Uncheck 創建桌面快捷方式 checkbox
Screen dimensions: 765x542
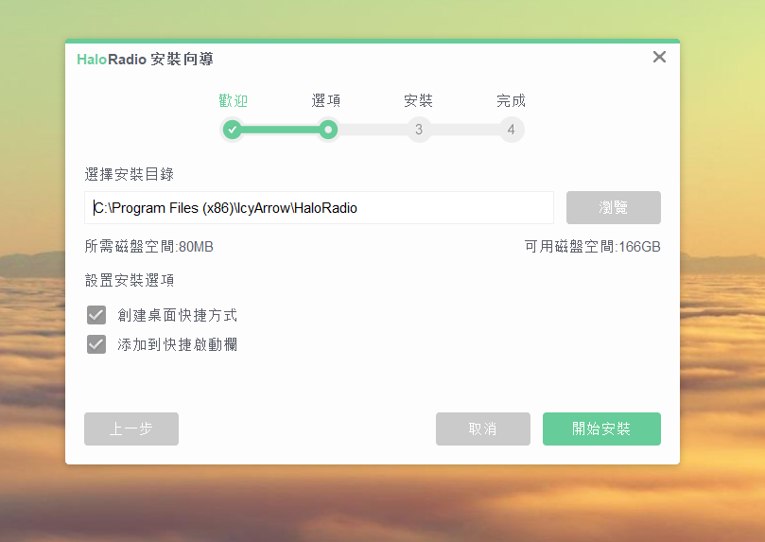96,315
